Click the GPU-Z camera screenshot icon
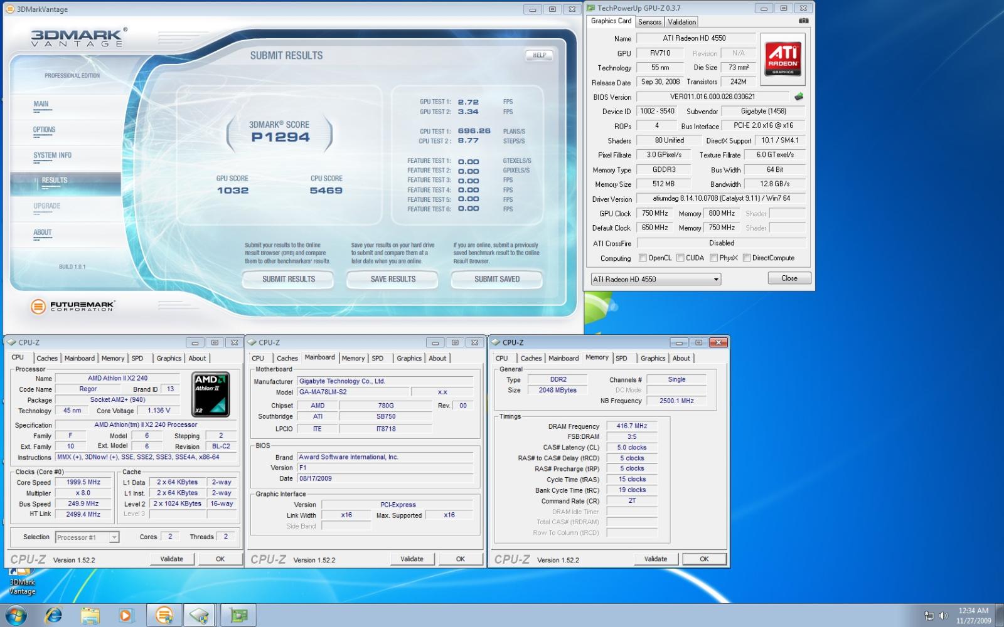 coord(803,21)
